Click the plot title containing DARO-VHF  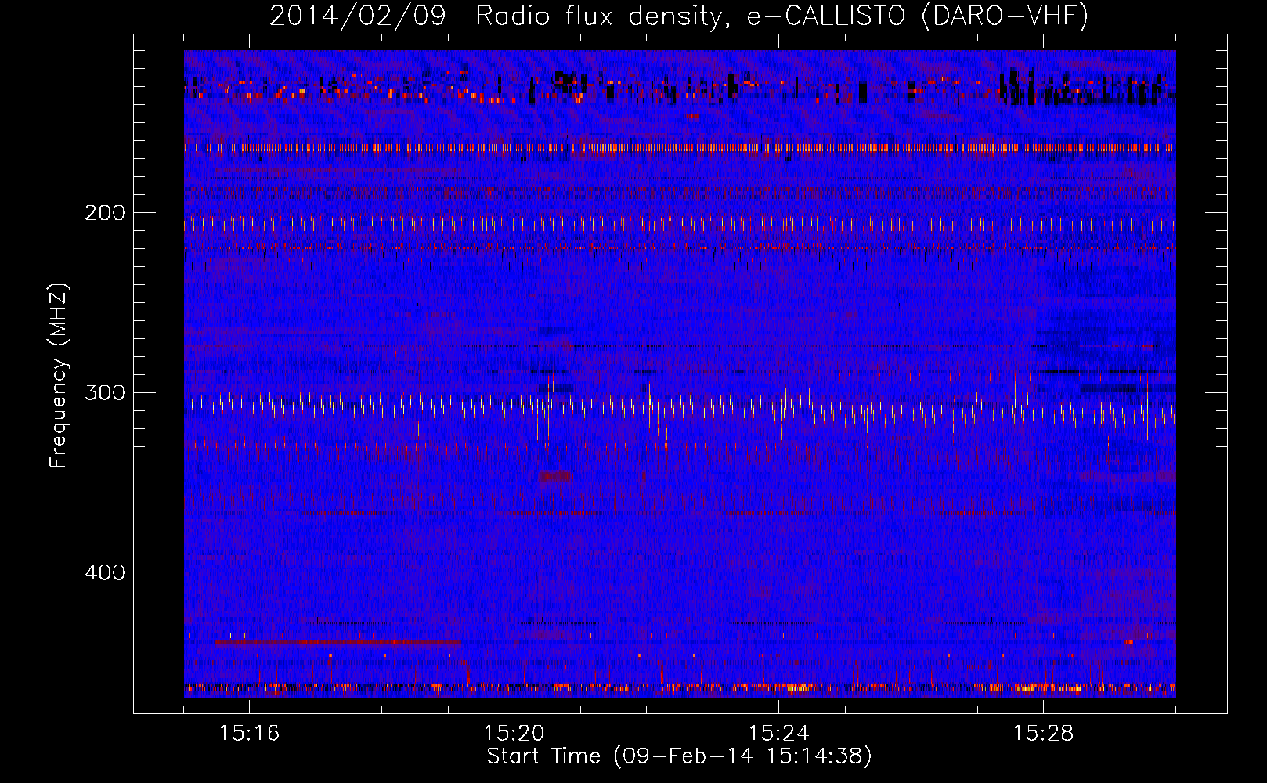click(x=679, y=16)
